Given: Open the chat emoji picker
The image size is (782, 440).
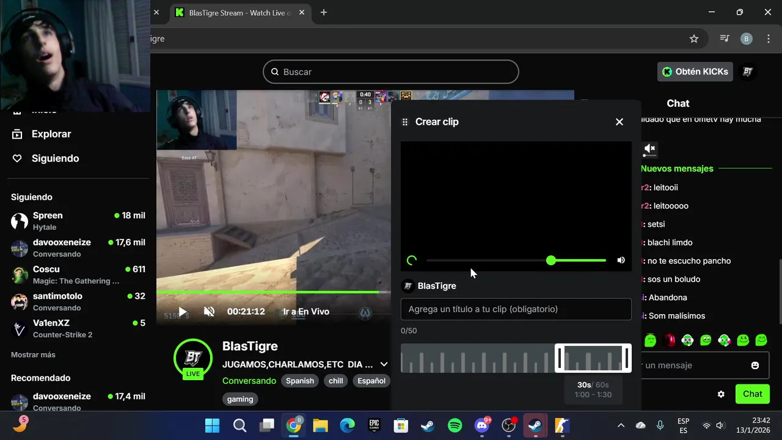Looking at the screenshot, I should click(x=755, y=365).
